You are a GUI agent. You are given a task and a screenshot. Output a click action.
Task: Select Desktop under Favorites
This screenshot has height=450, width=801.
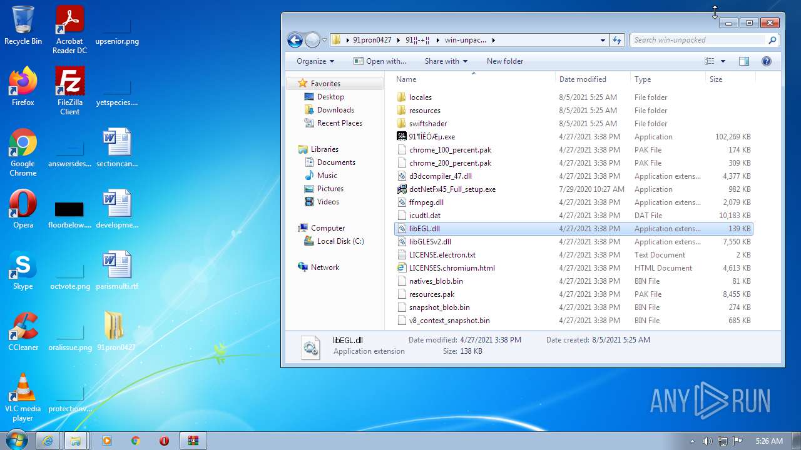tap(330, 97)
